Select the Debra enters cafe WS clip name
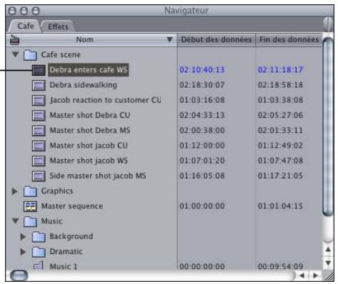 (89, 70)
